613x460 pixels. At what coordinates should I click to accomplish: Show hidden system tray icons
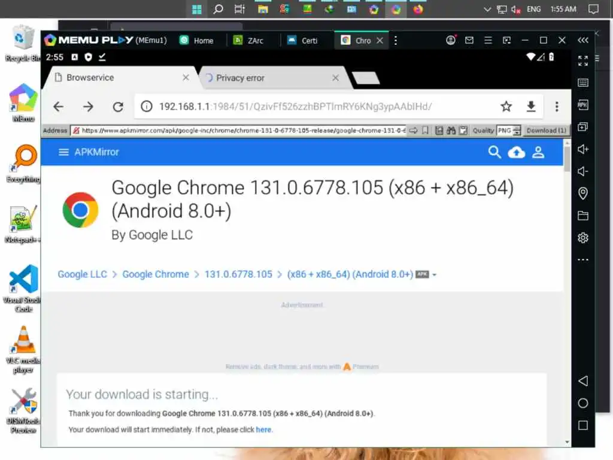487,9
